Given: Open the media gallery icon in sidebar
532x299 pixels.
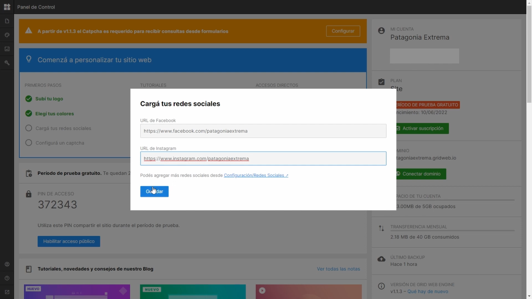Looking at the screenshot, I should [7, 49].
